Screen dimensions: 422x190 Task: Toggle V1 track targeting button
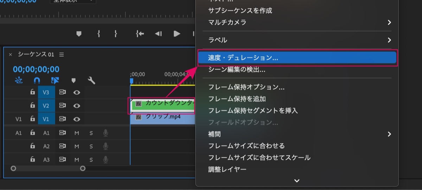coord(46,119)
